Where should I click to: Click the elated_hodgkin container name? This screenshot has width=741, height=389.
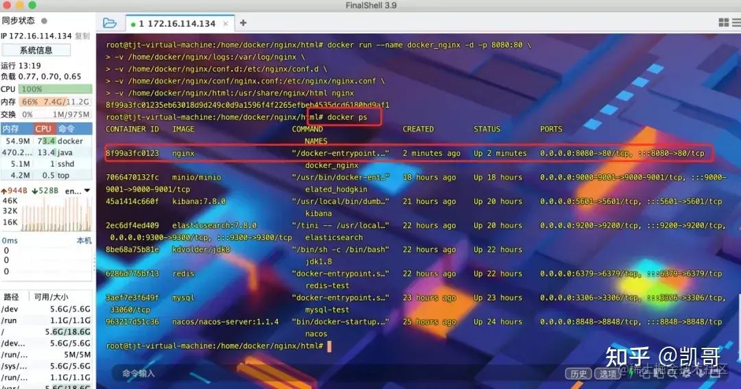click(x=336, y=189)
